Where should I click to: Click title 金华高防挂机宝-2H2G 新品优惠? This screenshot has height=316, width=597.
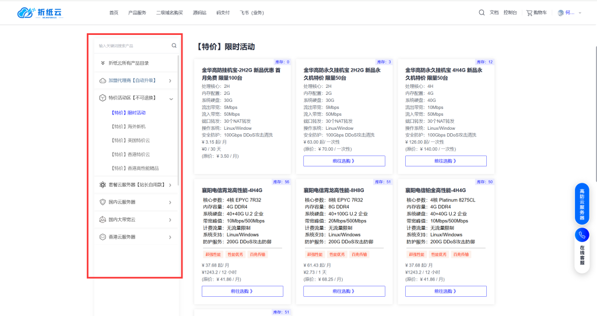[241, 74]
